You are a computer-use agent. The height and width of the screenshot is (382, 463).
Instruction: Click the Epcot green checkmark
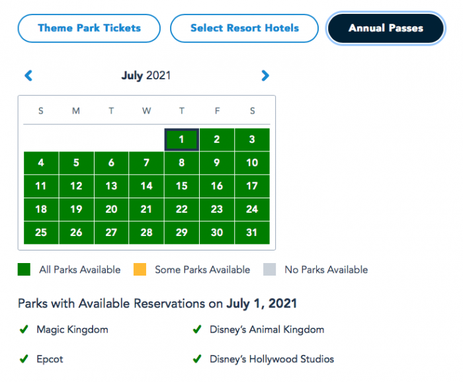(24, 360)
